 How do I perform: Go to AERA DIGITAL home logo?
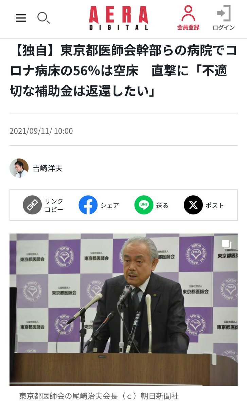119,18
